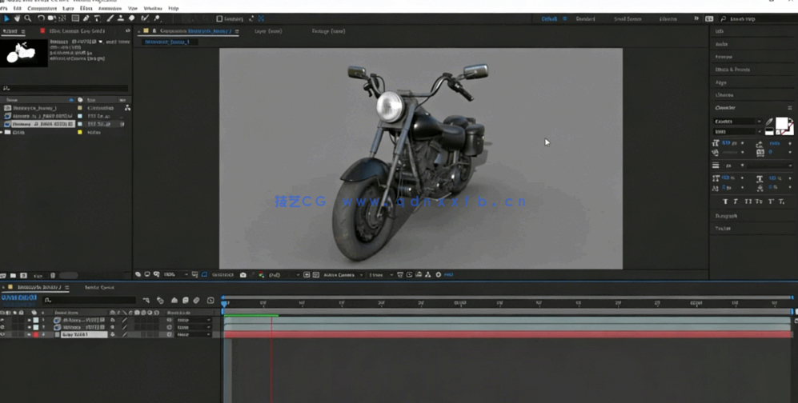Select the Pen tool
798x403 pixels.
click(86, 18)
